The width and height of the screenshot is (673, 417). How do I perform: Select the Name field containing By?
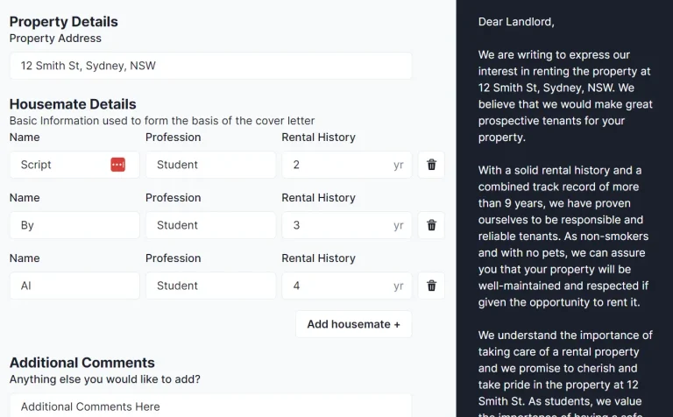[74, 225]
